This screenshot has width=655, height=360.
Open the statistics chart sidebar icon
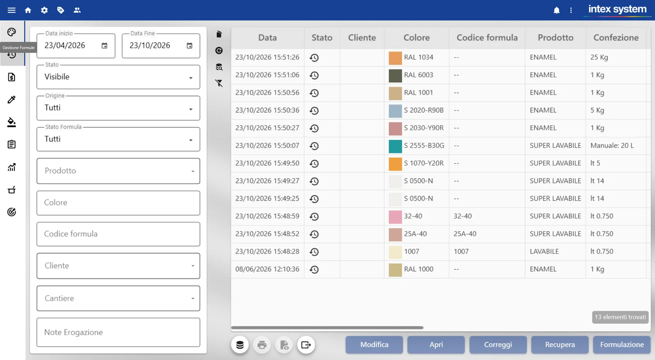tap(11, 167)
